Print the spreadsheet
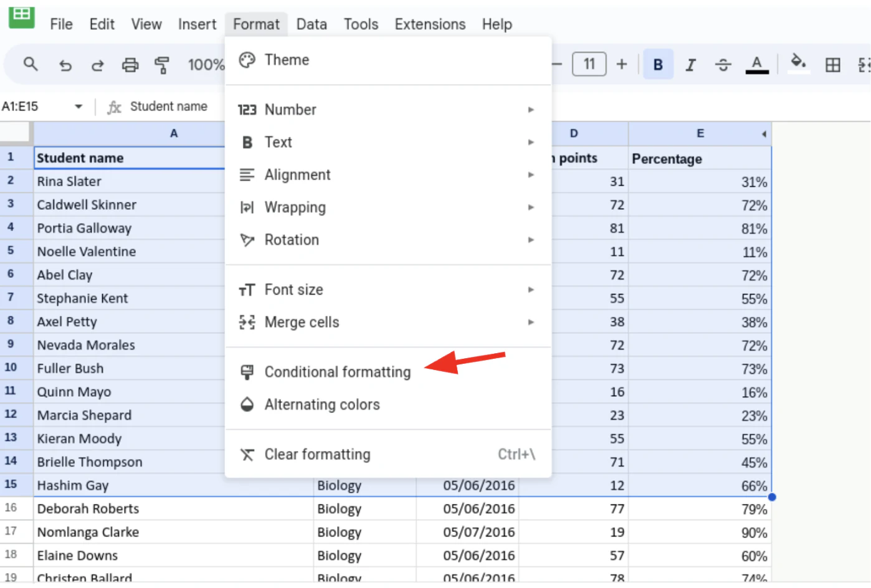 point(130,65)
